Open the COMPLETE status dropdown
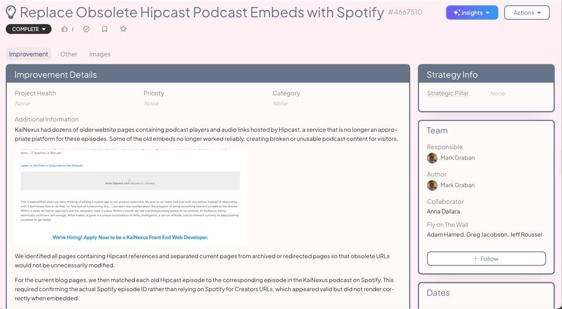Screen dimensions: 562x309 click(29, 29)
